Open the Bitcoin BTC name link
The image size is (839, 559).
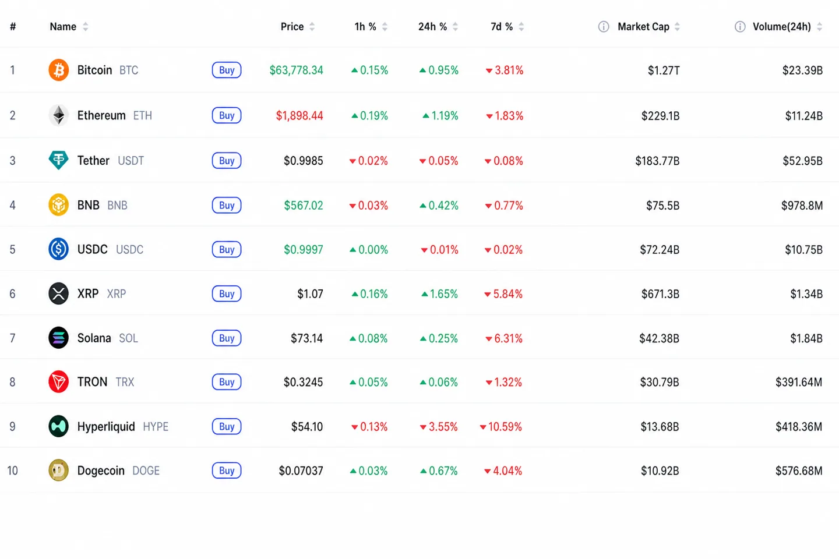tap(108, 70)
